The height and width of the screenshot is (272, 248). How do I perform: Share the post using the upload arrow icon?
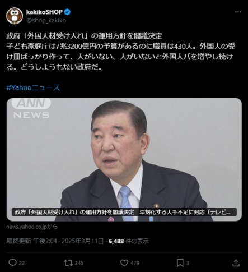coord(236,263)
